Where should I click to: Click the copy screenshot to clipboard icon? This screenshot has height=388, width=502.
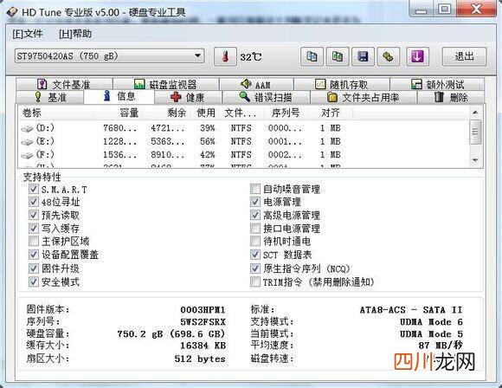click(338, 56)
